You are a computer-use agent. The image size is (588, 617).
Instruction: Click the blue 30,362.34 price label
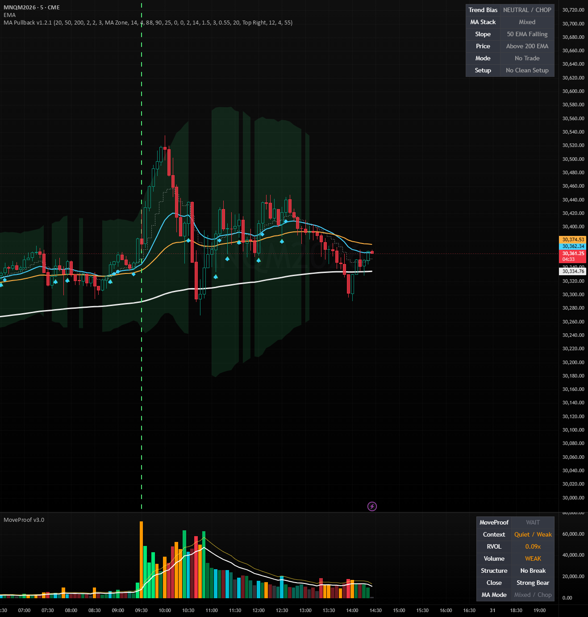[x=573, y=246]
